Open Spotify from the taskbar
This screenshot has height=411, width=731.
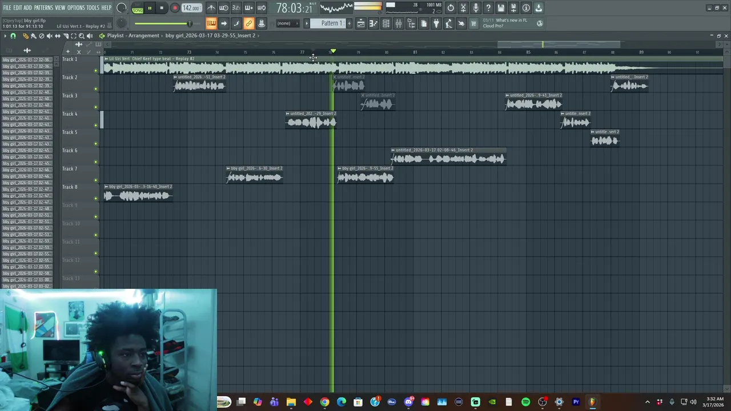[525, 402]
